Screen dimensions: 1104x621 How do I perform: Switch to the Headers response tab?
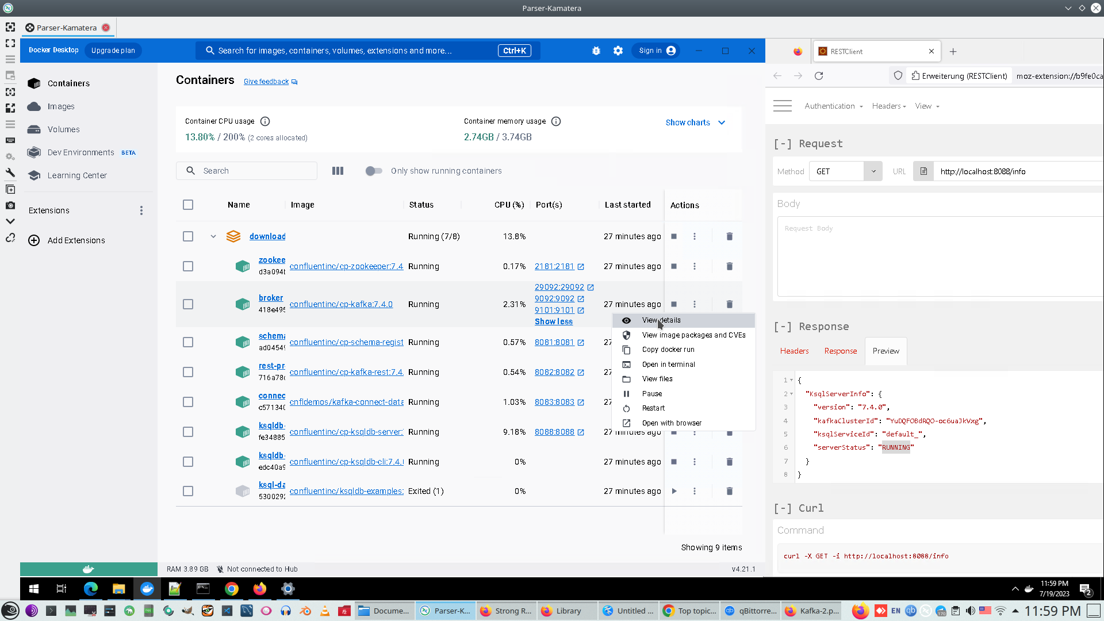[x=794, y=351]
